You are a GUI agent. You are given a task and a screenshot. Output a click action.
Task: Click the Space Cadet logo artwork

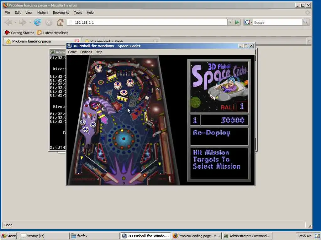tap(219, 87)
